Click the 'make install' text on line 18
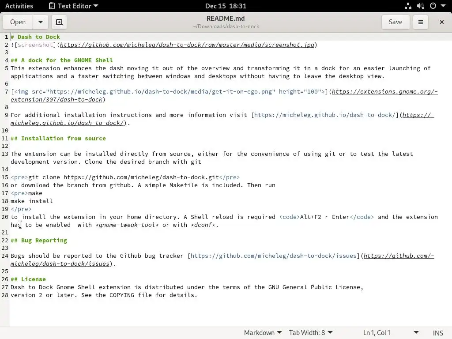 (32, 201)
